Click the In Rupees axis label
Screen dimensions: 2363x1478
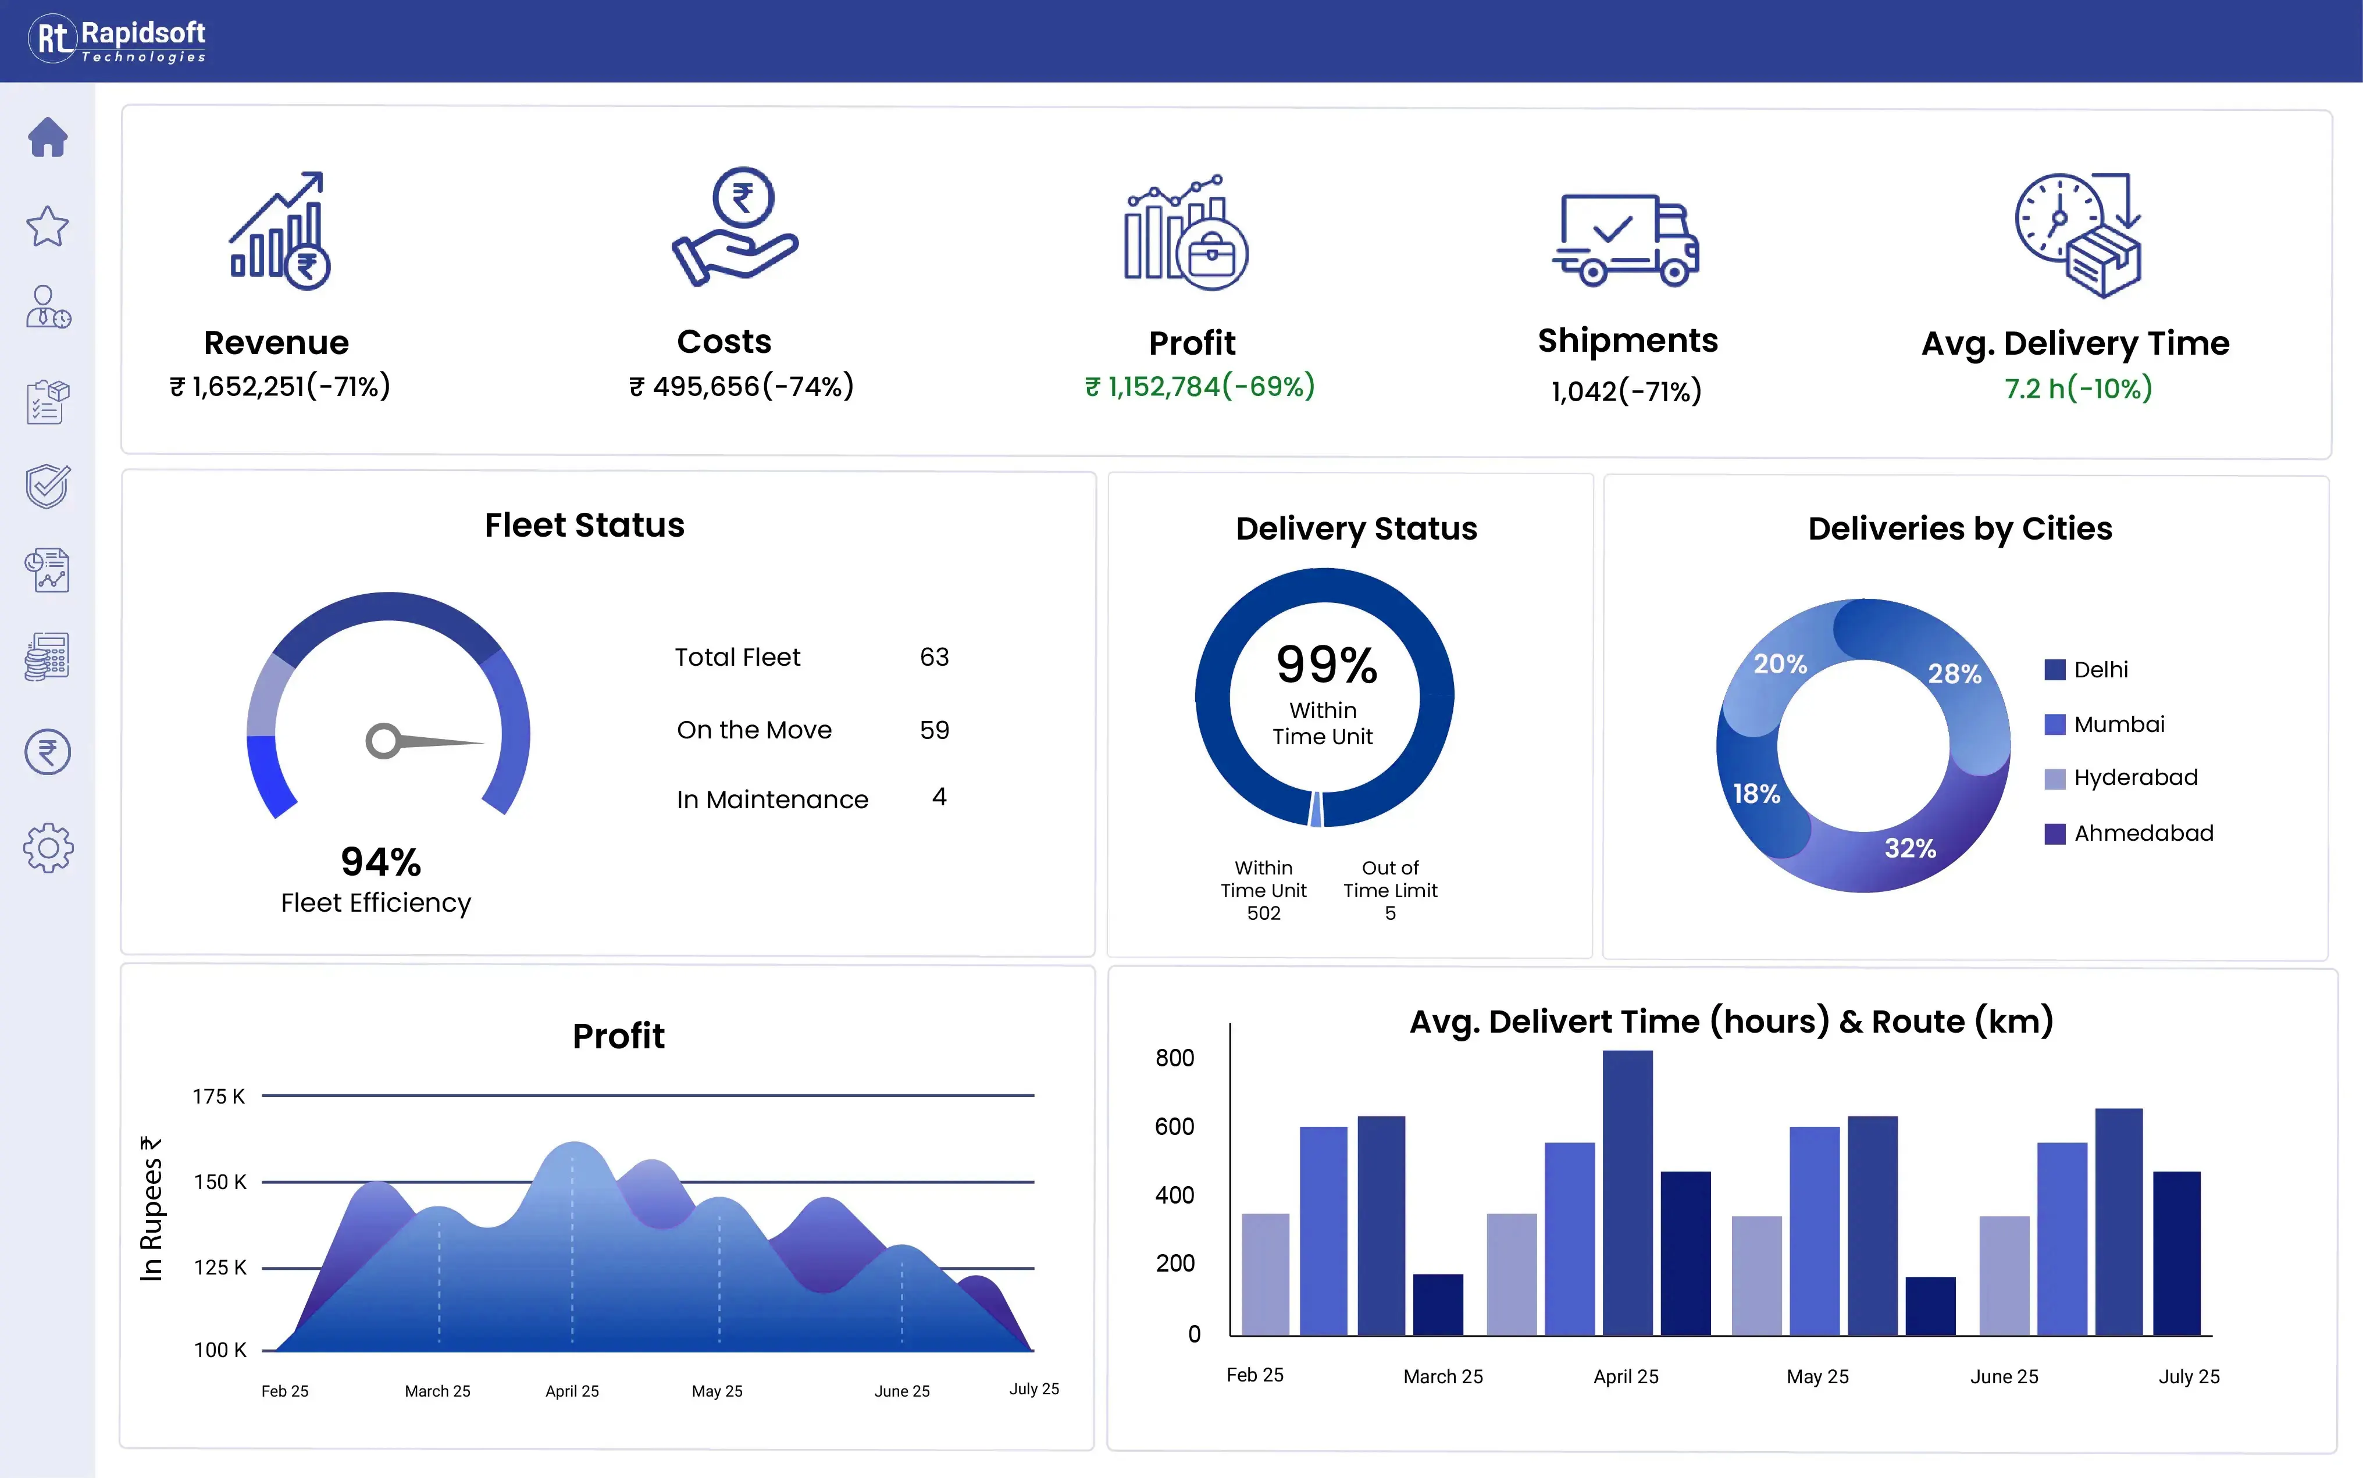click(x=151, y=1209)
